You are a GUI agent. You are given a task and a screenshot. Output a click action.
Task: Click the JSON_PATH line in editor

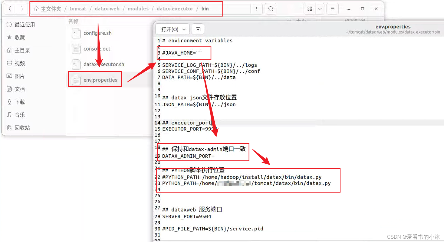tap(199, 105)
